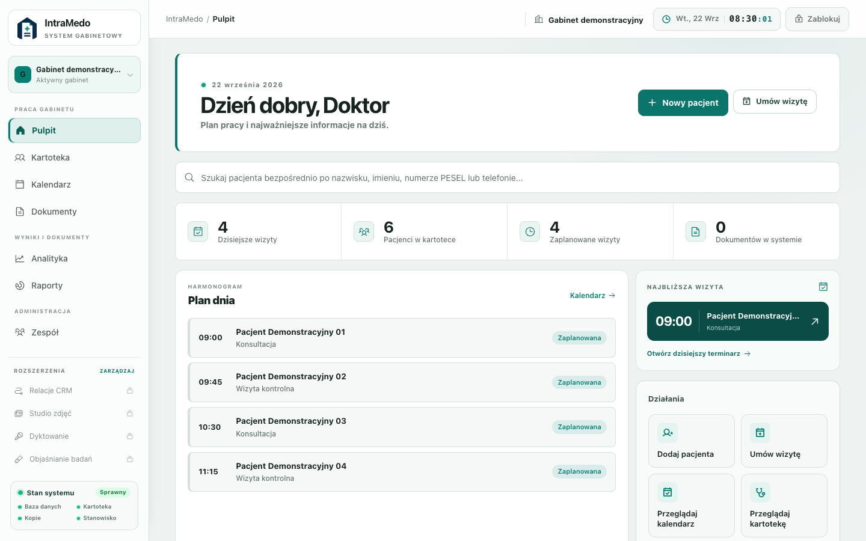Go to Dokumenty in the sidebar

pos(74,212)
